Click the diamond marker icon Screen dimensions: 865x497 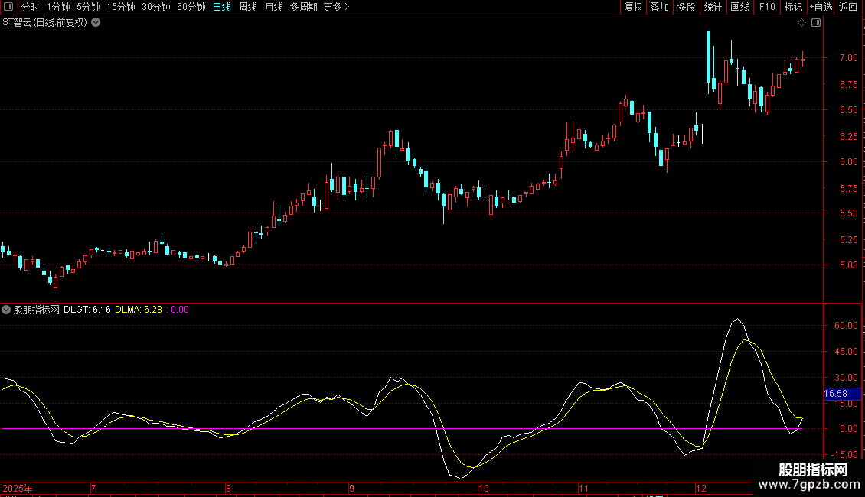pyautogui.click(x=801, y=23)
